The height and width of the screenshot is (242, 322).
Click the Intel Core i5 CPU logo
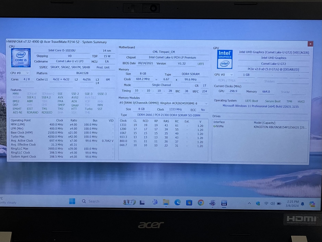point(21,58)
